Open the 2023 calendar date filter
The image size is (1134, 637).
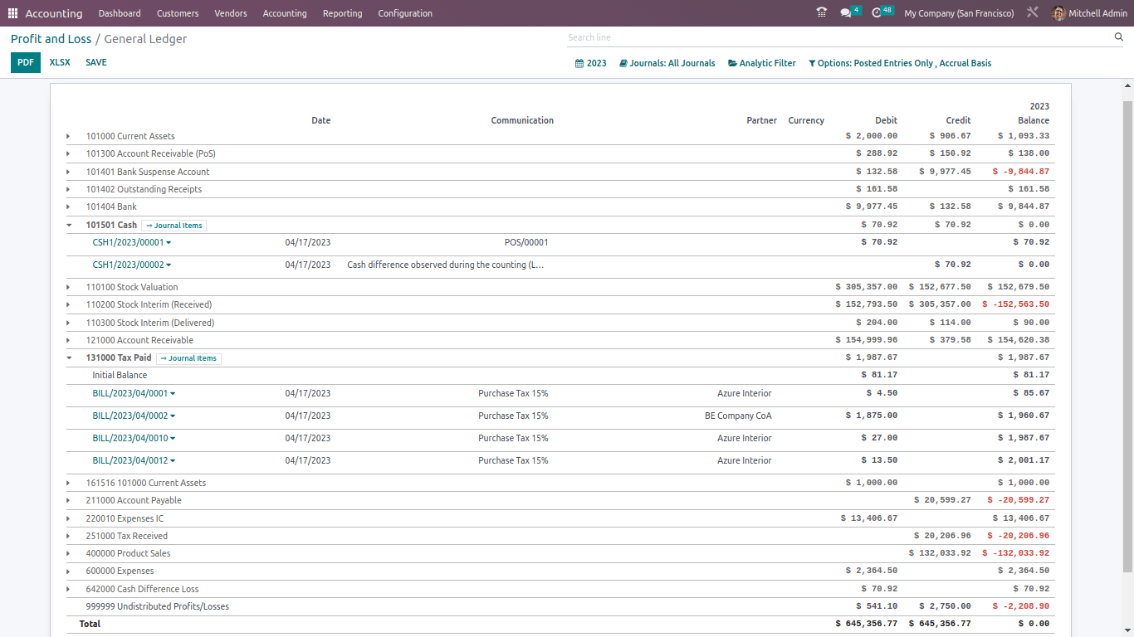591,63
